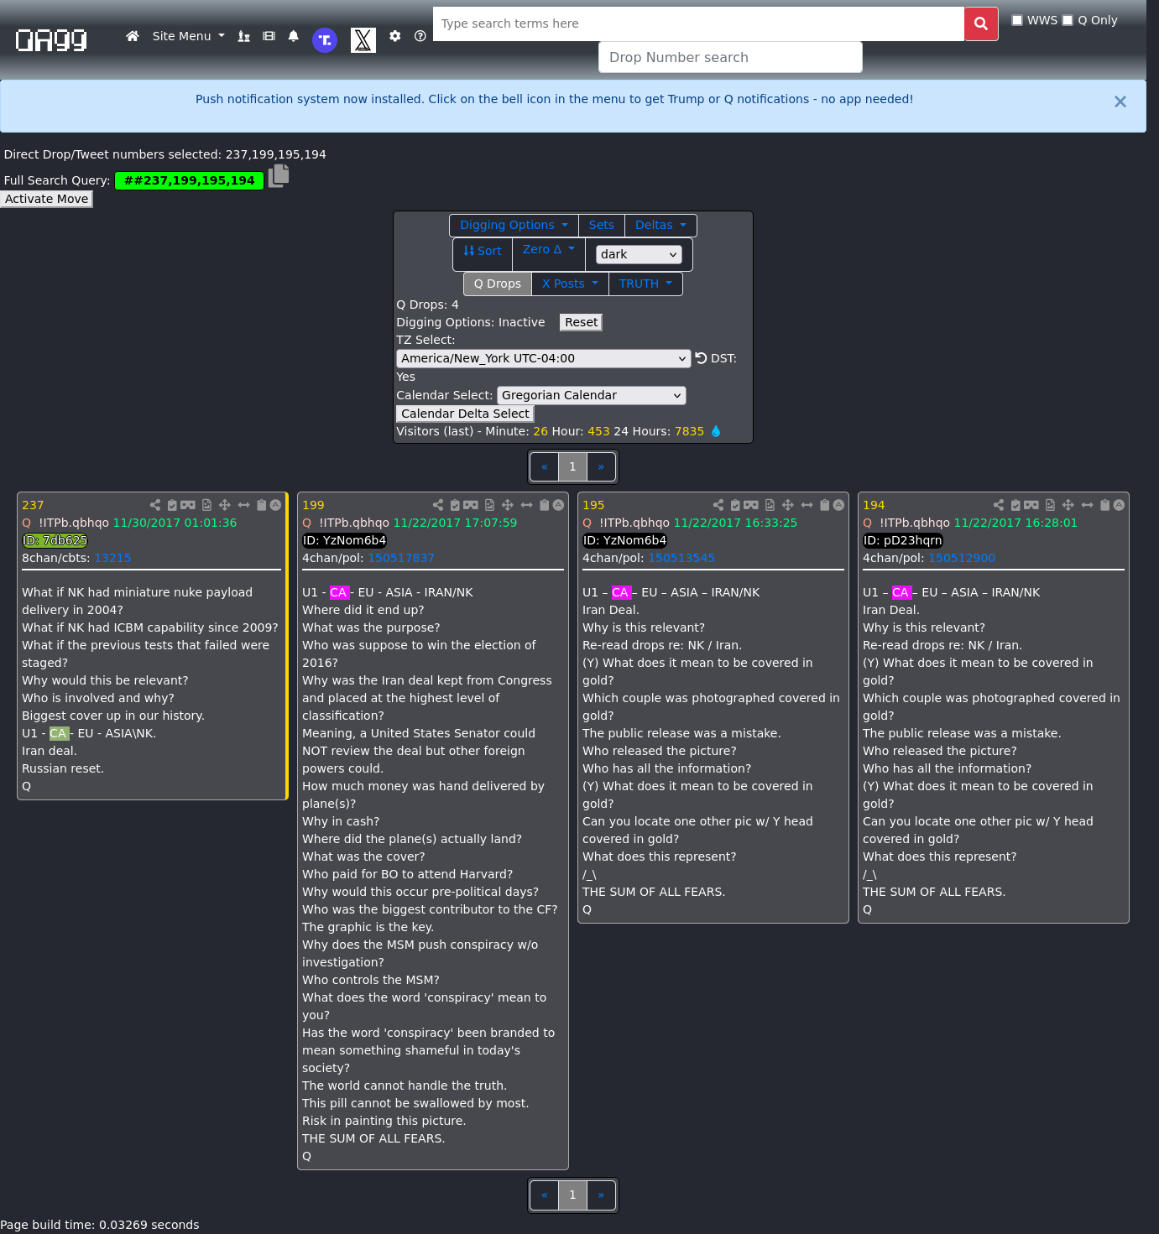
Task: Focus the search terms input field
Action: (698, 23)
